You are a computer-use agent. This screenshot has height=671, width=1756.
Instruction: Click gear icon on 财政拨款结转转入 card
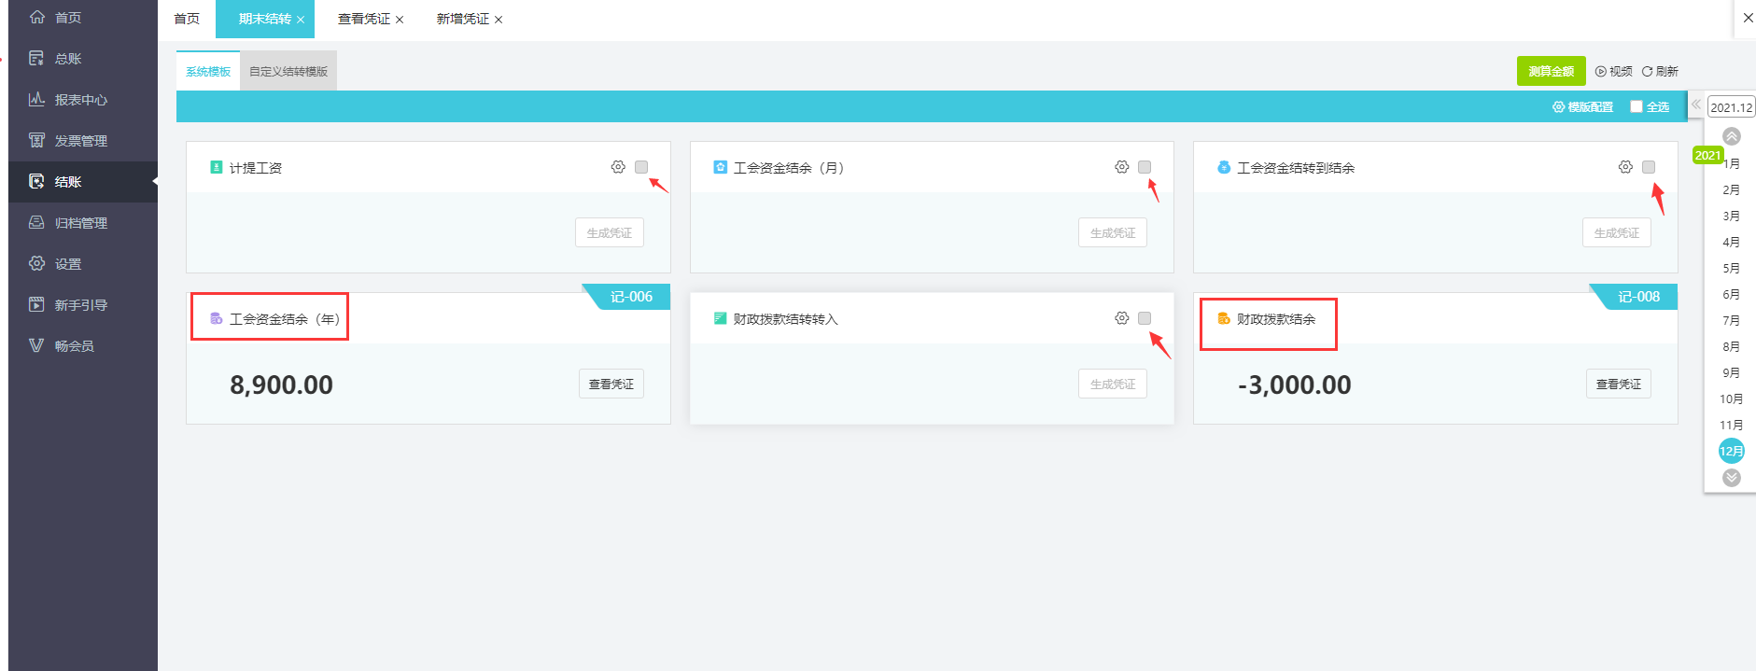[1121, 318]
